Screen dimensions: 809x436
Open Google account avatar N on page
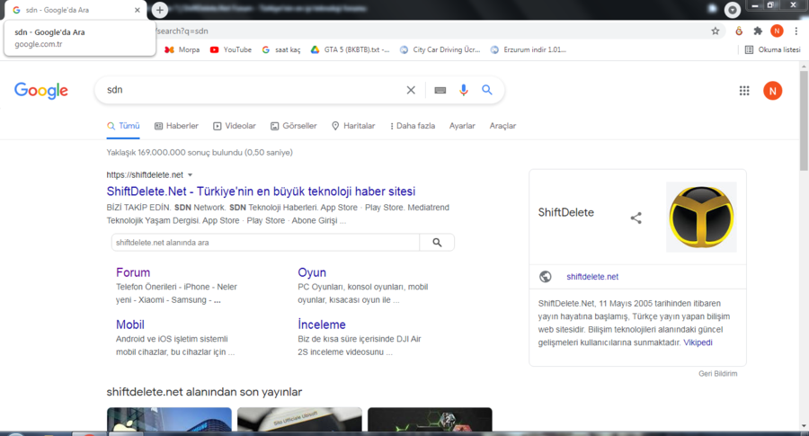(772, 91)
